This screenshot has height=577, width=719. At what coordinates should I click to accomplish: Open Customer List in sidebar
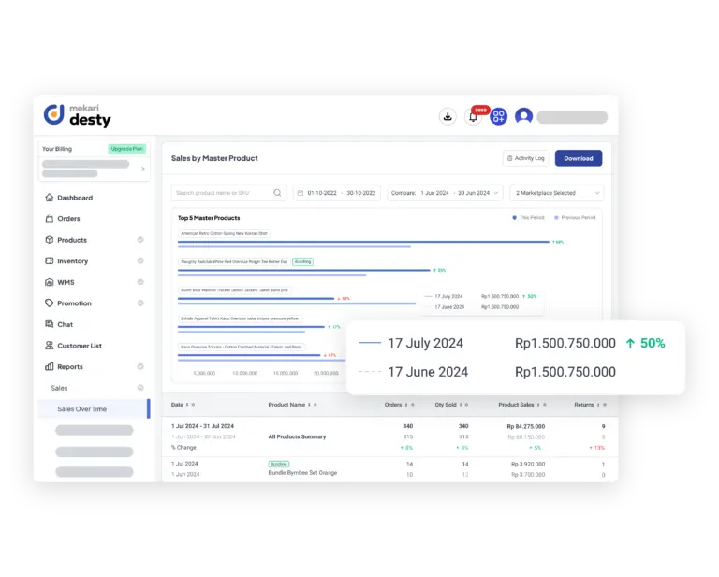pos(80,346)
